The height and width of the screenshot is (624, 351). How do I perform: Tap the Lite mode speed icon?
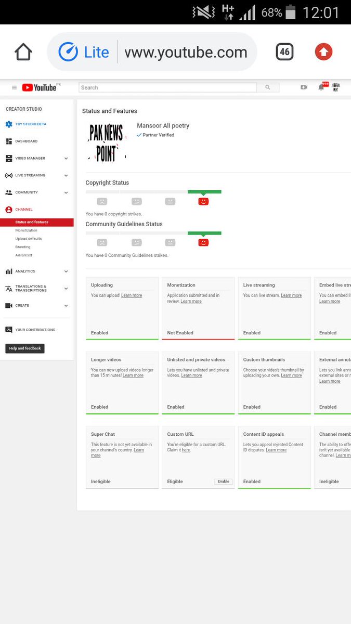click(x=68, y=52)
